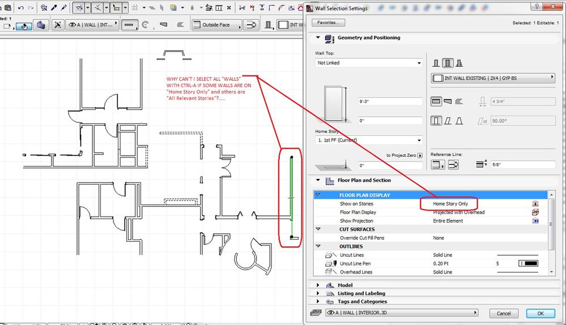The image size is (566, 325).
Task: Click the wall height field showing 8'-3"
Action: pyautogui.click(x=390, y=101)
